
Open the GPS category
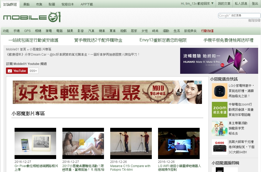(x=27, y=31)
